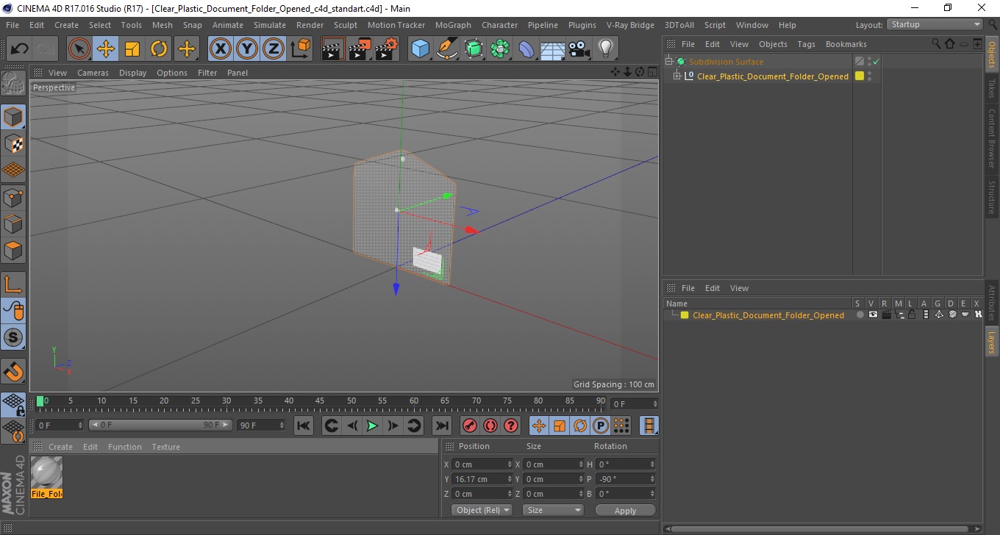1000x535 pixels.
Task: Open the Simulate menu
Action: [270, 25]
